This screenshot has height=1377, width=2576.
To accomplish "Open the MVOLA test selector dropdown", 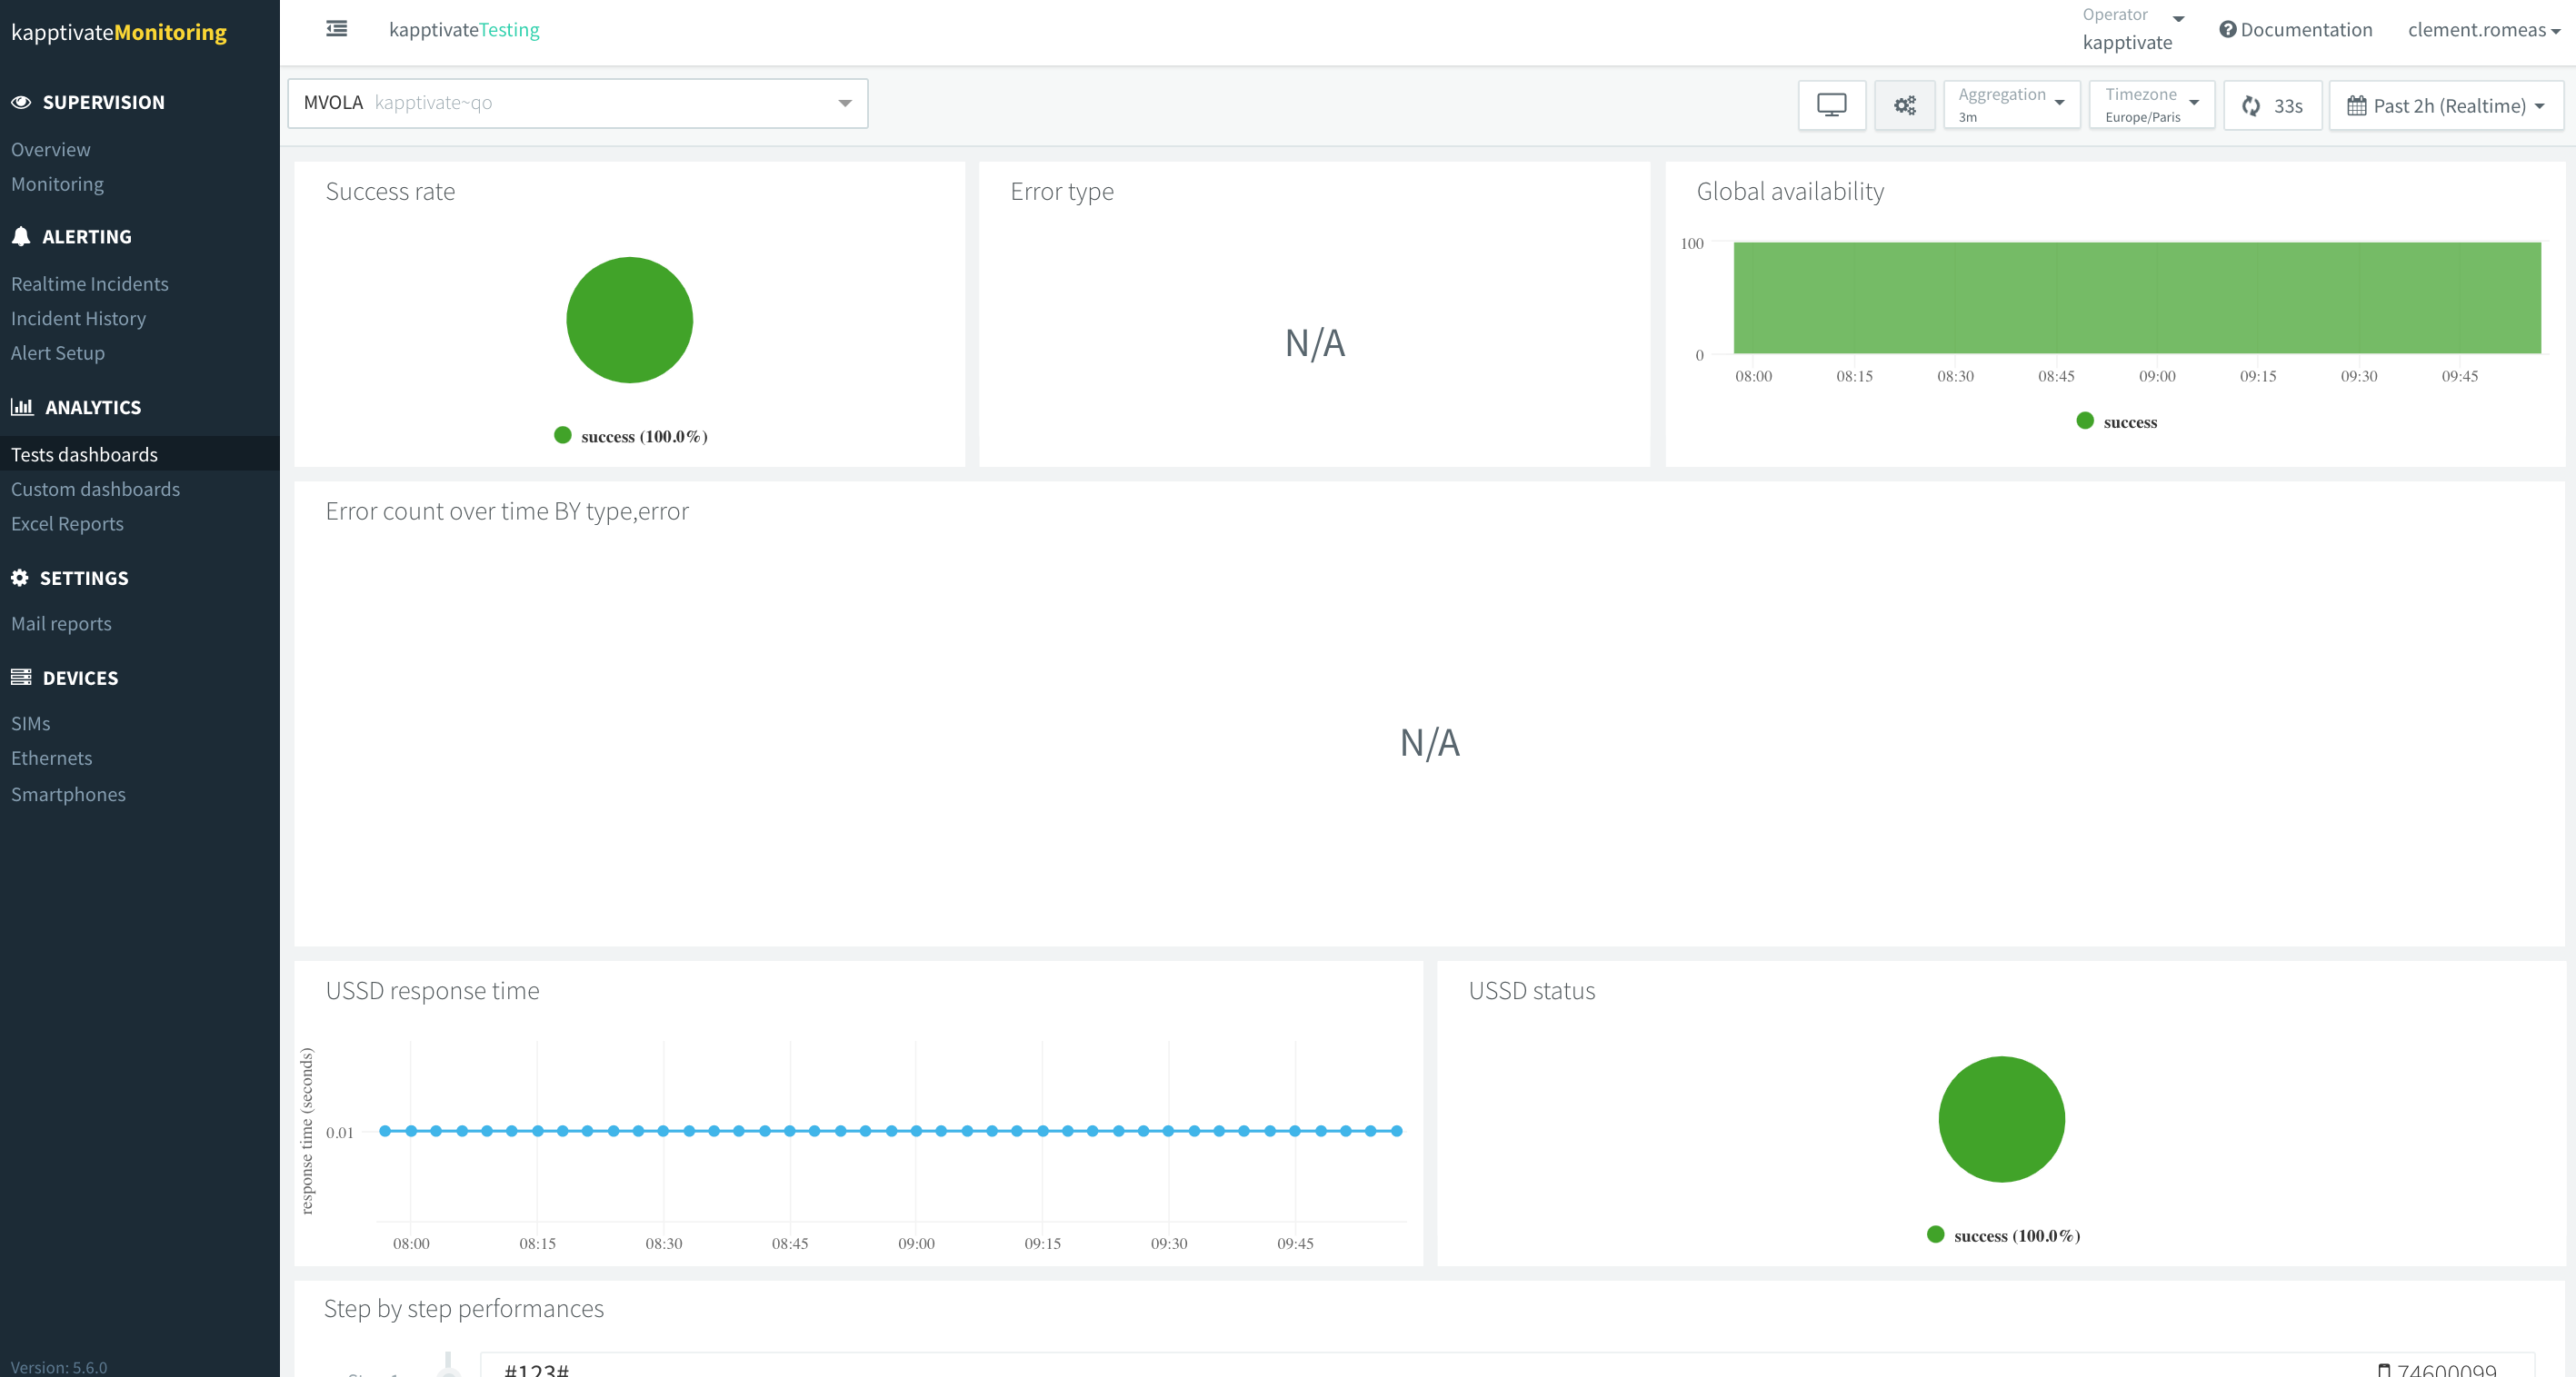I will 577,103.
